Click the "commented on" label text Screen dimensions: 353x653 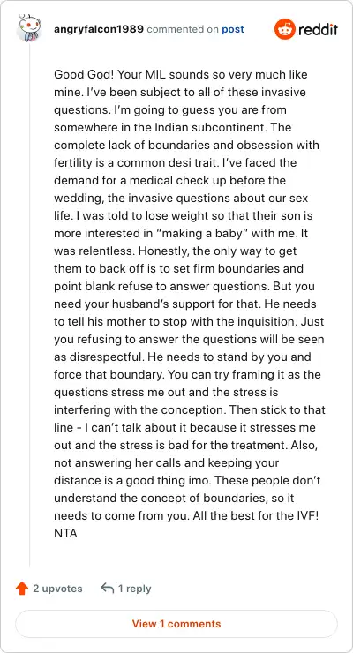pyautogui.click(x=184, y=30)
